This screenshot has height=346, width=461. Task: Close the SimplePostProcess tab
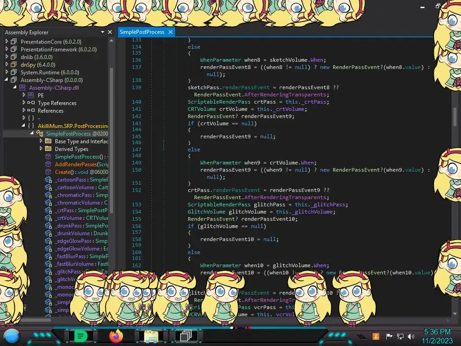[171, 32]
